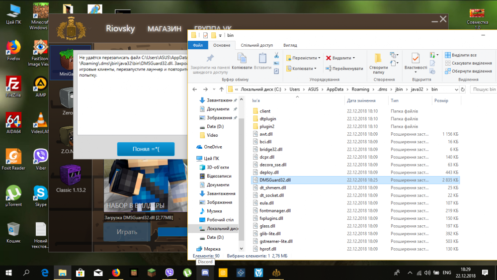The height and width of the screenshot is (280, 497).
Task: Open address bar history dropdown
Action: (x=456, y=90)
